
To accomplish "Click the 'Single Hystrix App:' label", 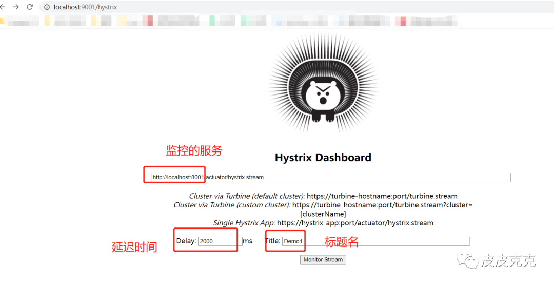I will tap(244, 223).
